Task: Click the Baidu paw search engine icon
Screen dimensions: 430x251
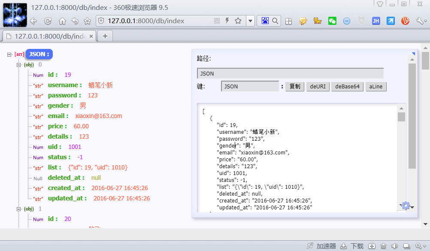Action: pyautogui.click(x=265, y=21)
